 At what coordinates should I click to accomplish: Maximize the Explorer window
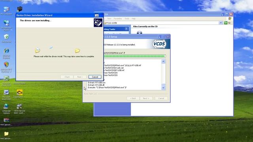coord(227,14)
